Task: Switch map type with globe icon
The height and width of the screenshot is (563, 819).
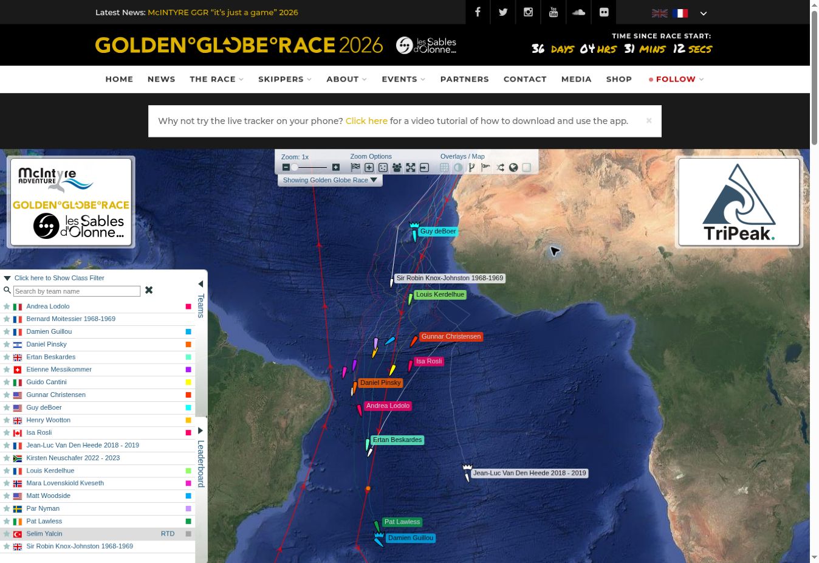Action: pyautogui.click(x=513, y=168)
